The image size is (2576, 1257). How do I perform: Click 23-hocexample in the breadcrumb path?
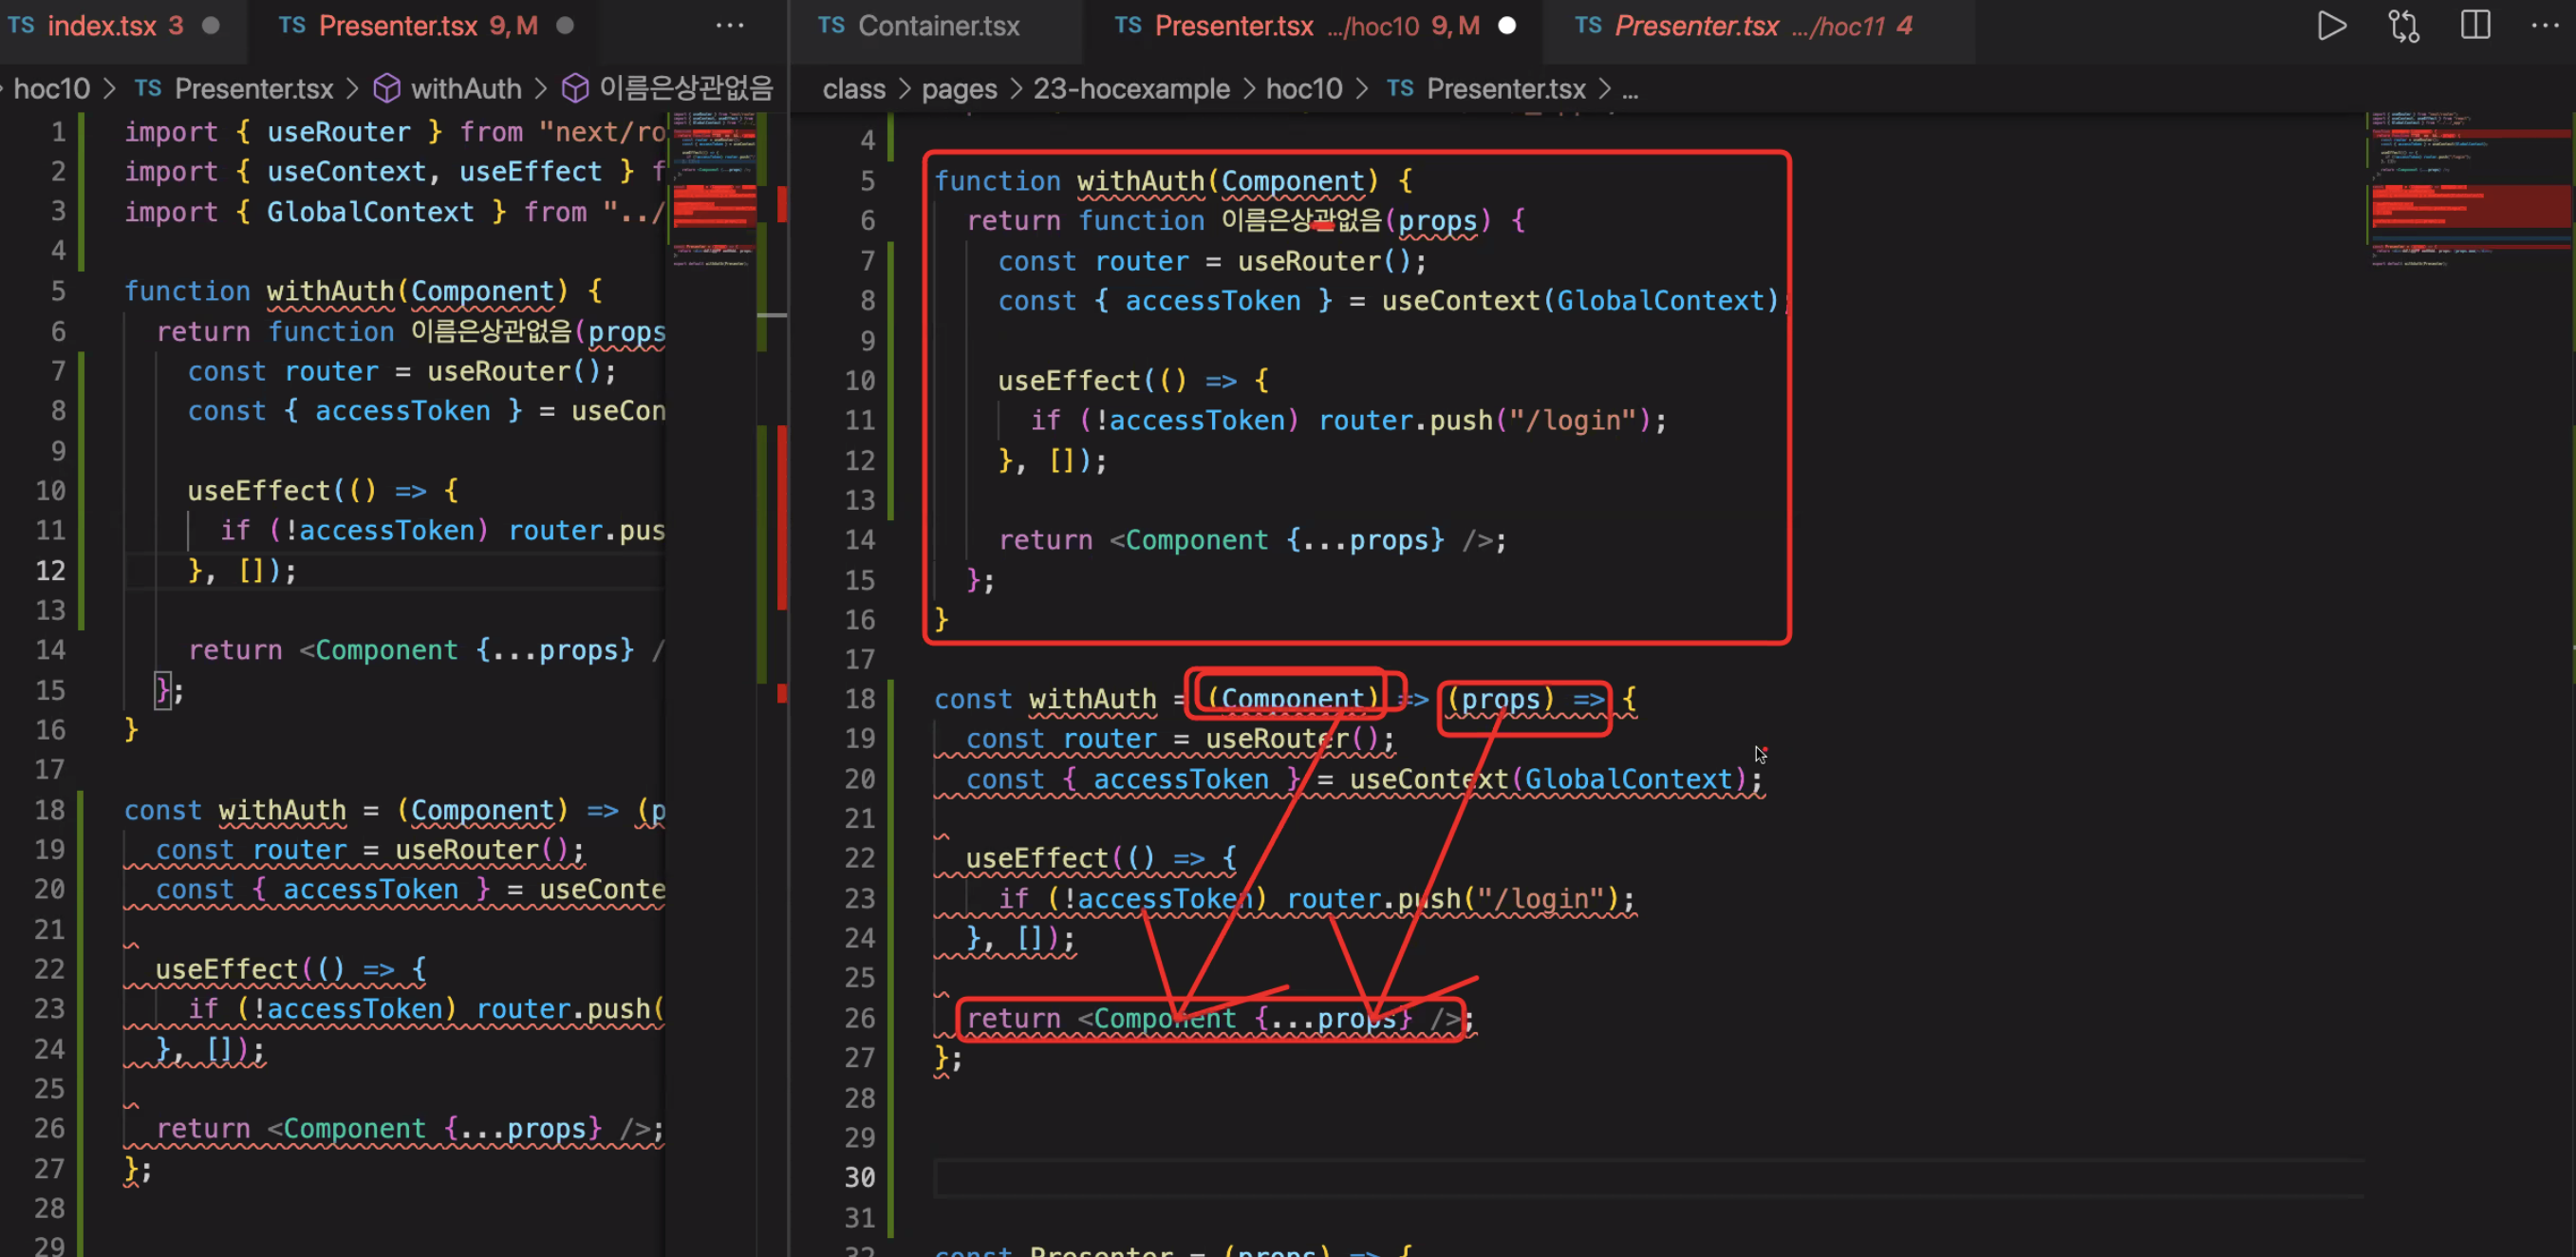pos(1131,89)
